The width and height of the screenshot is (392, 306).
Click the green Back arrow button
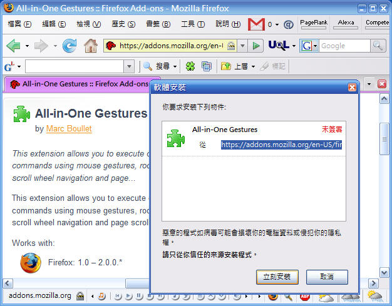pyautogui.click(x=14, y=46)
